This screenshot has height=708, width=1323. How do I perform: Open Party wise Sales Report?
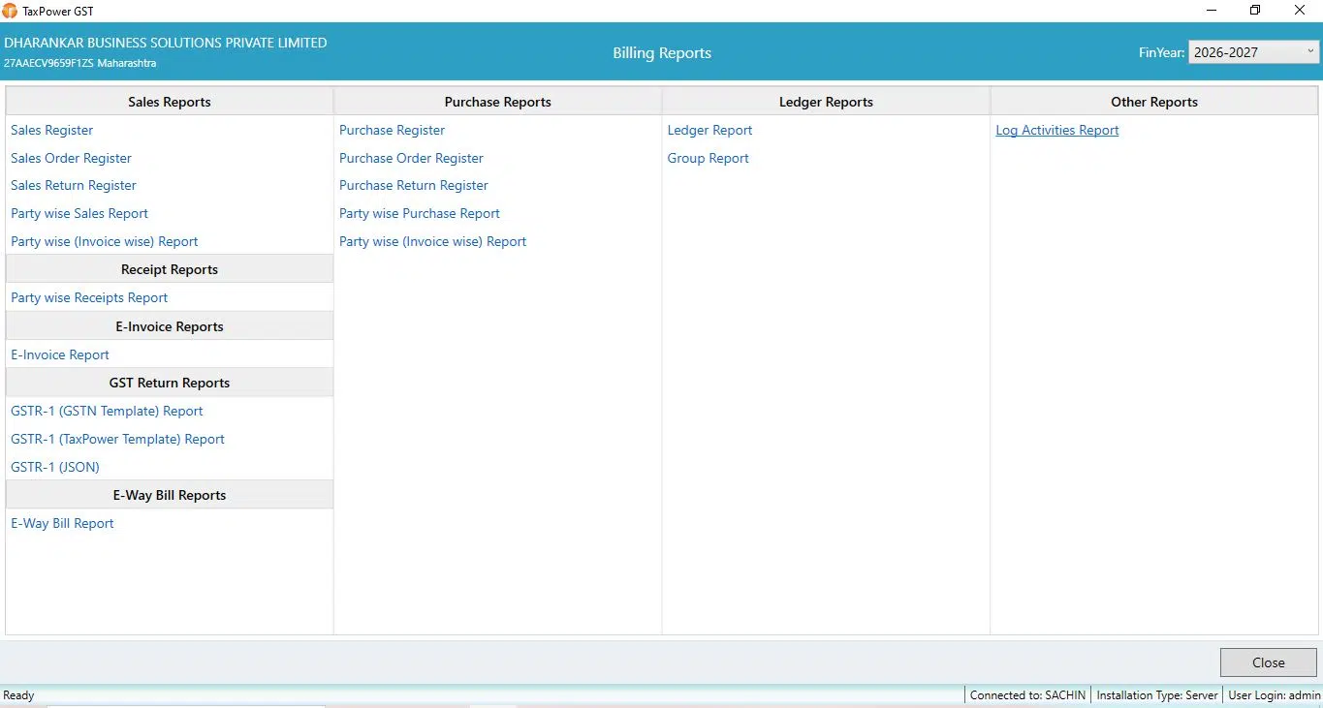pyautogui.click(x=79, y=213)
